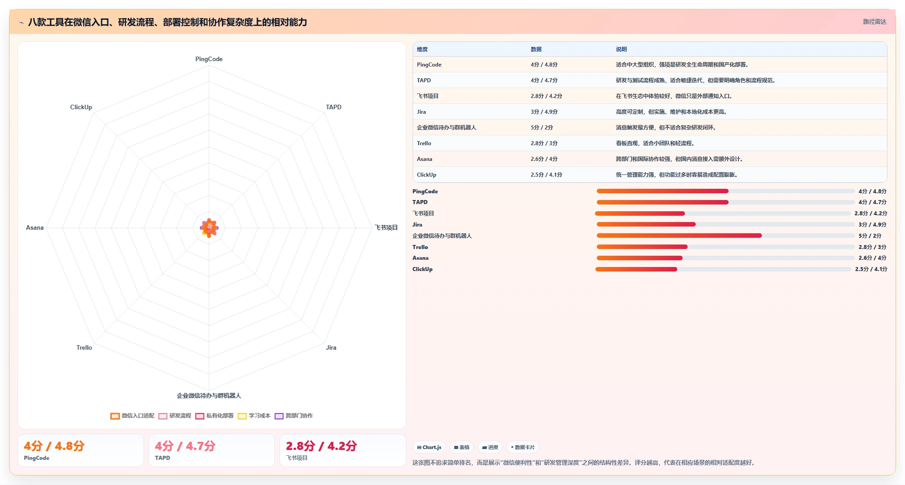Click the table cell '5分 / 2分'
Viewport: 905px width, 485px height.
pyautogui.click(x=541, y=128)
